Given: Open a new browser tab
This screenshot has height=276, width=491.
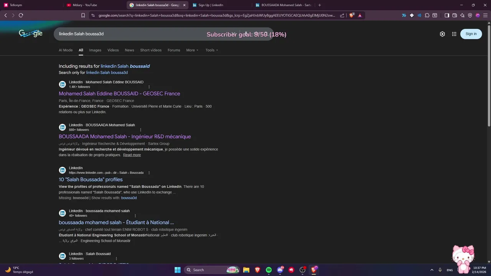Looking at the screenshot, I should [320, 5].
